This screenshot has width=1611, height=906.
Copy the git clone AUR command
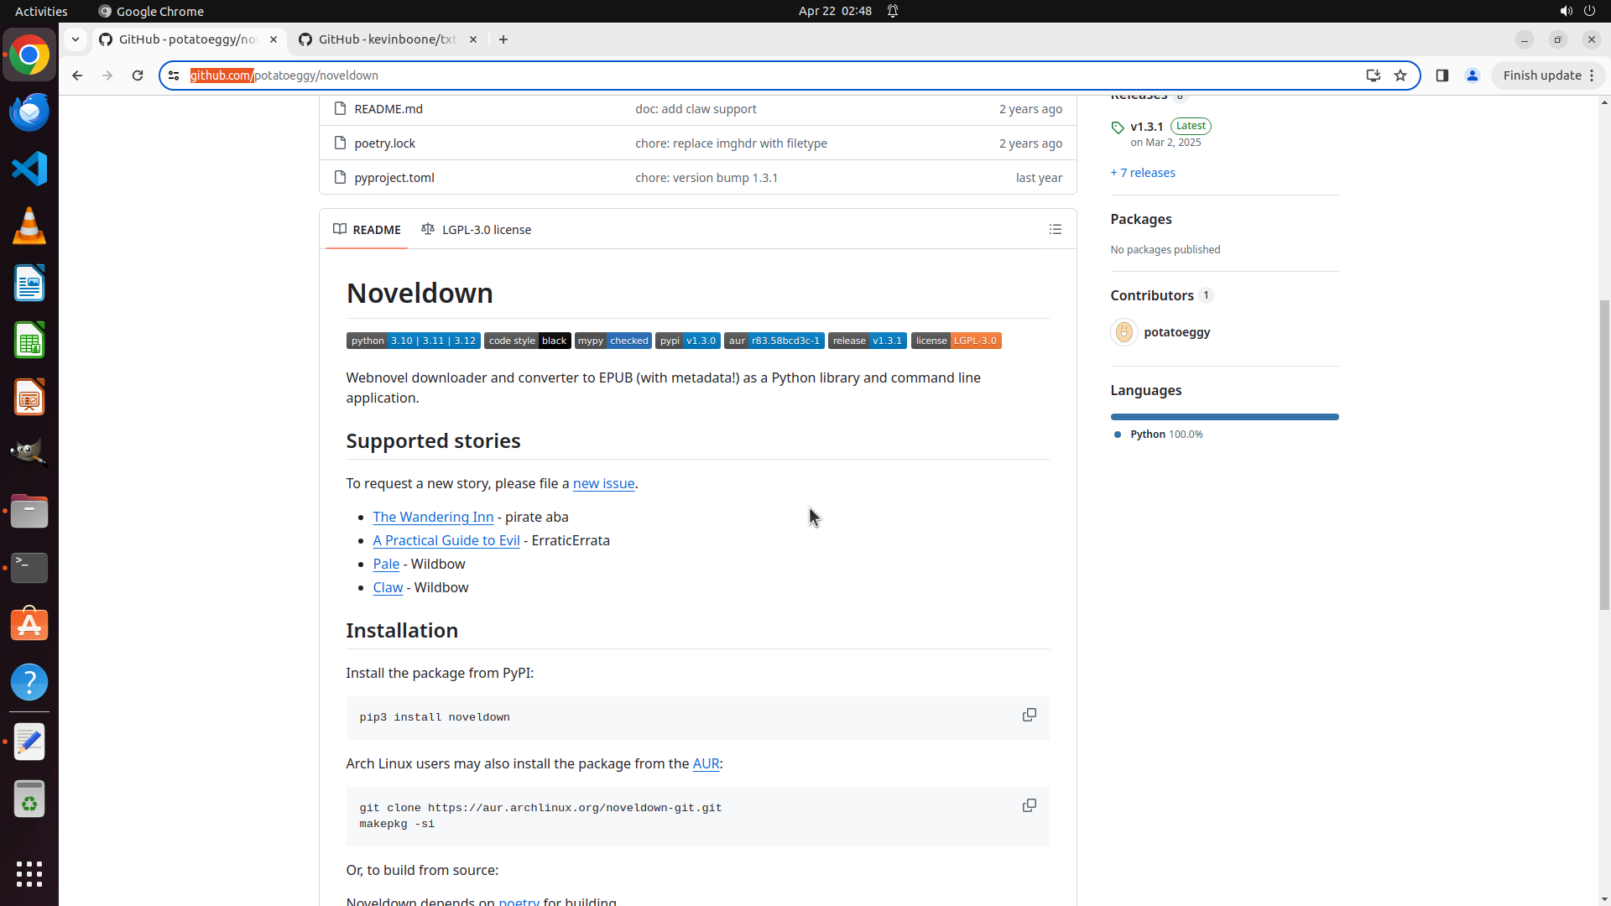point(1029,805)
